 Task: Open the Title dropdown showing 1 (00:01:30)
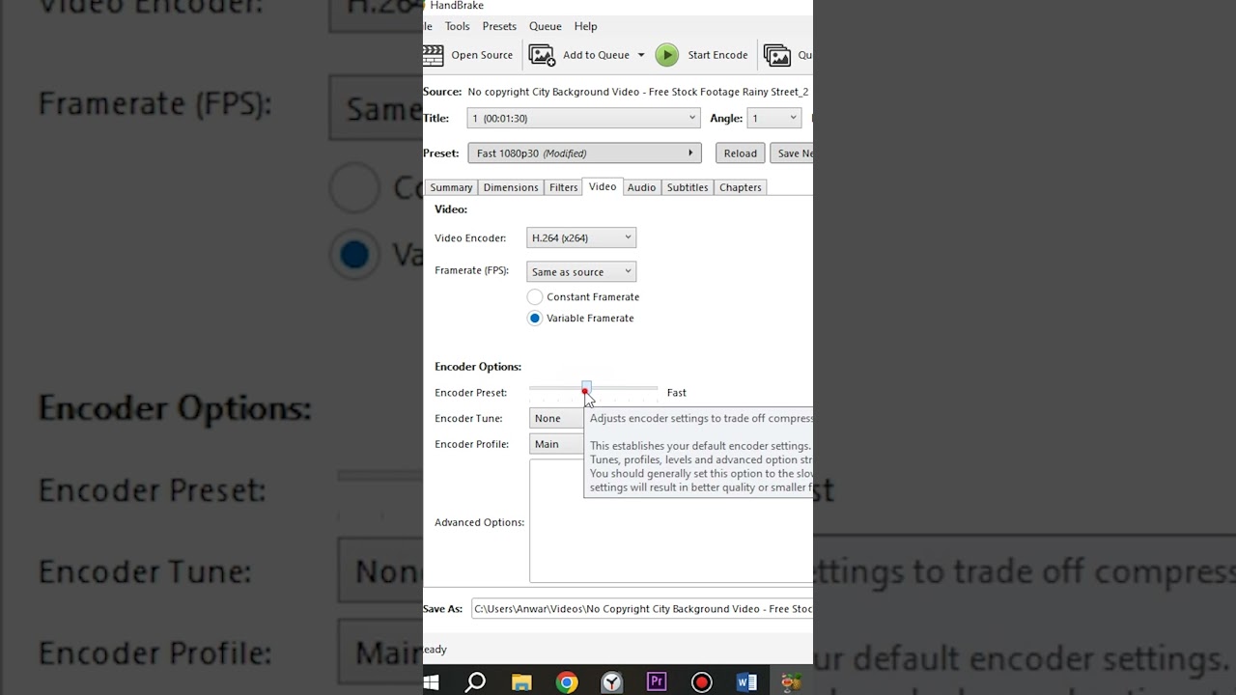pos(583,118)
